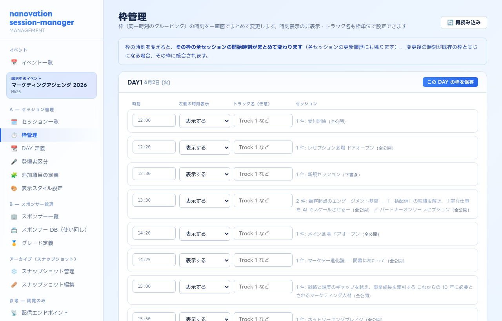Open the 表示する dropdown in the 13:30 row
This screenshot has height=321, width=502.
(205, 201)
